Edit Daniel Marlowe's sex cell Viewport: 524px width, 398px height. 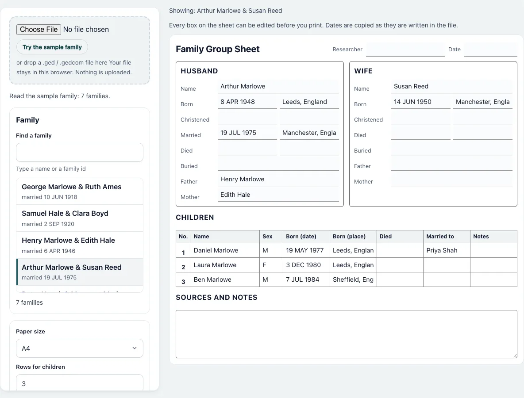point(271,250)
